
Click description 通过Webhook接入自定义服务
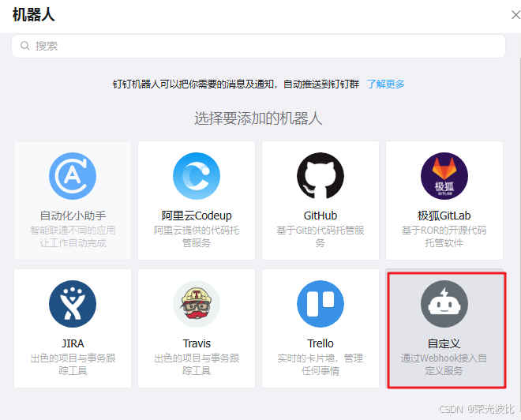[x=444, y=365]
